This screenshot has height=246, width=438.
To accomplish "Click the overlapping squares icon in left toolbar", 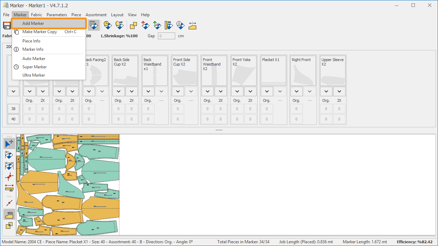I will [9, 226].
